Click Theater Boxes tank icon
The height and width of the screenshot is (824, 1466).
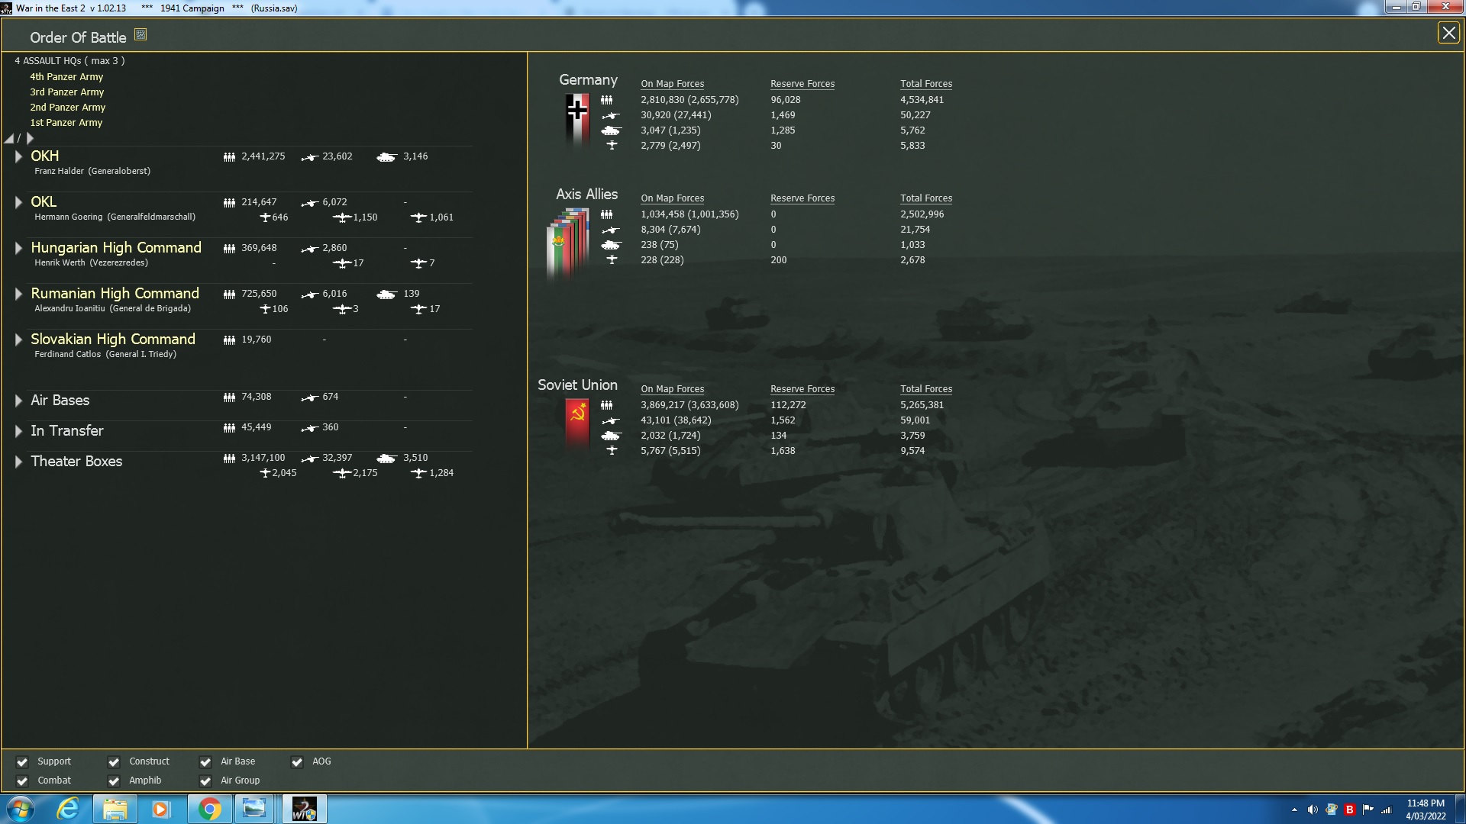pyautogui.click(x=386, y=459)
